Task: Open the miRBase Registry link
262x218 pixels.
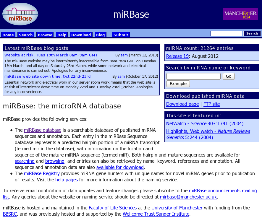Action: click(42, 173)
